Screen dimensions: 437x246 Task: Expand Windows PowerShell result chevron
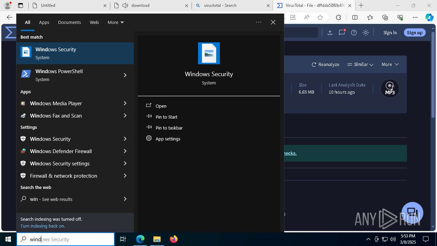pos(125,75)
